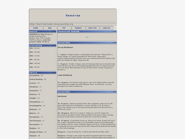Click the Early Childhood heading
The width and height of the screenshot is (185, 139).
click(65, 47)
